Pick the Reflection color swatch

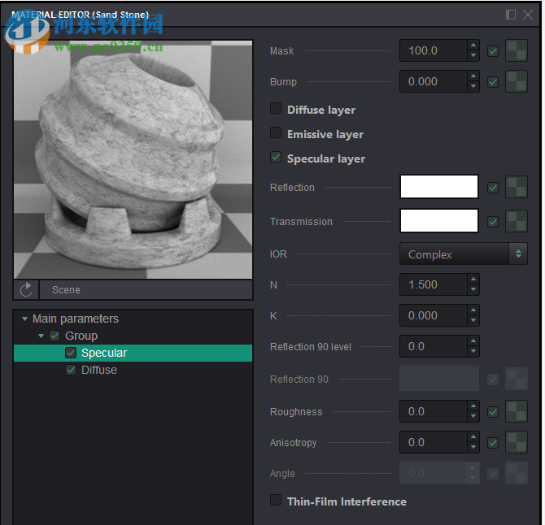439,187
